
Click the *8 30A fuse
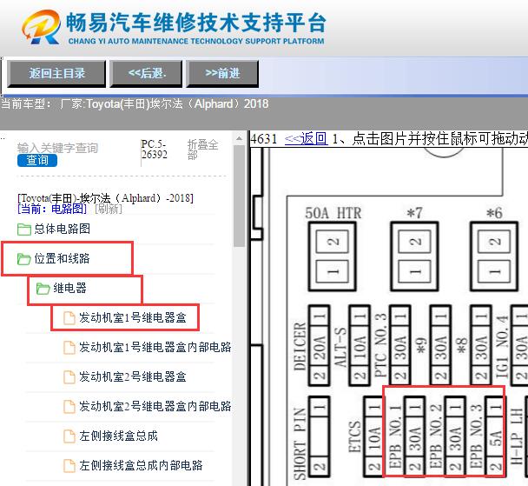coord(480,345)
